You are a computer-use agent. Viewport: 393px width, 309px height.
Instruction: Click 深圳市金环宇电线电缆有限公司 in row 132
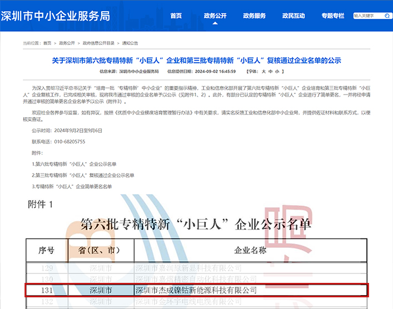point(189,301)
